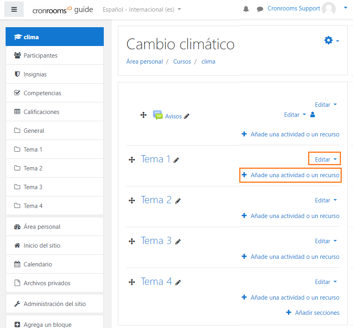Click the move icon beside Tema 3 heading

click(132, 242)
